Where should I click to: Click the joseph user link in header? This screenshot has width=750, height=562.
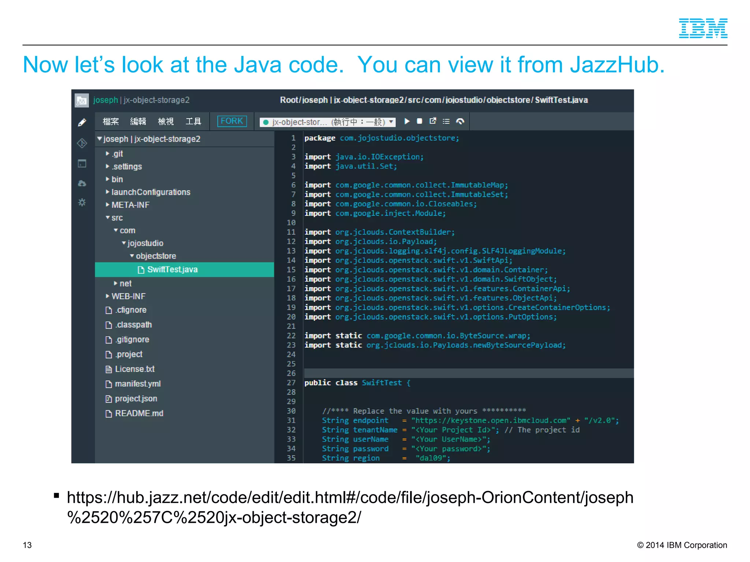pyautogui.click(x=105, y=100)
